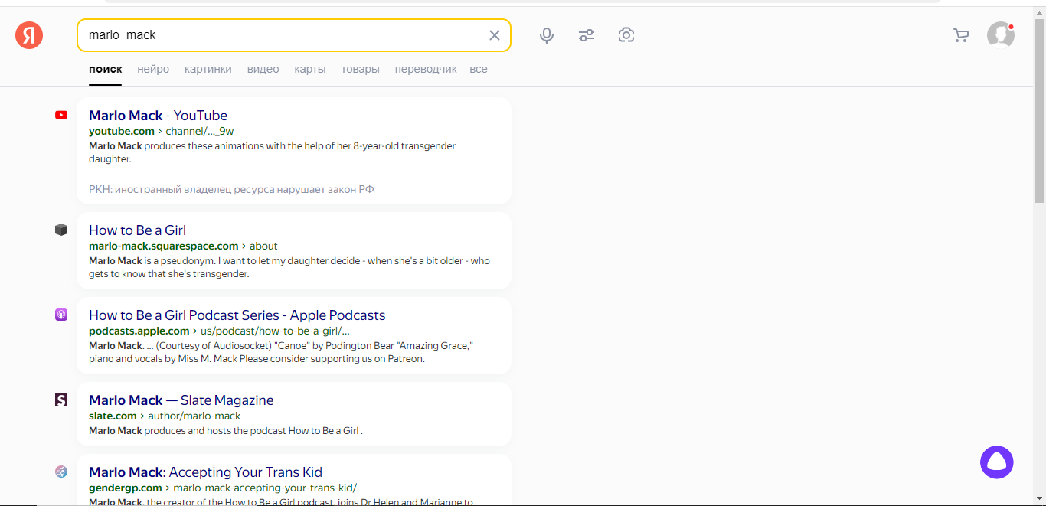
Task: Open user profile avatar
Action: [1000, 35]
